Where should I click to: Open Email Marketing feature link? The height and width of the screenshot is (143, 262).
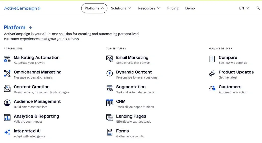tap(132, 57)
